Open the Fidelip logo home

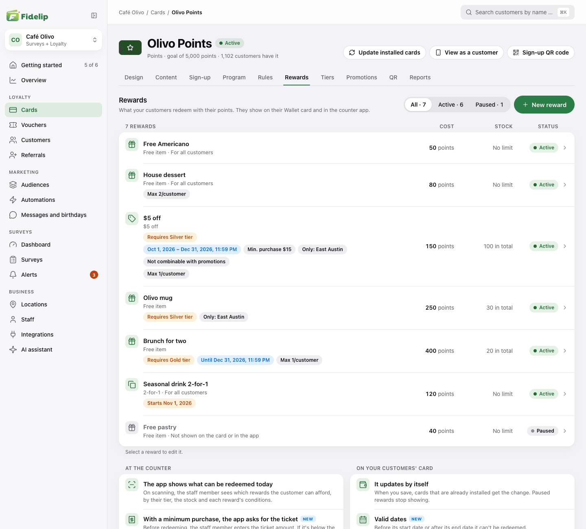point(27,16)
